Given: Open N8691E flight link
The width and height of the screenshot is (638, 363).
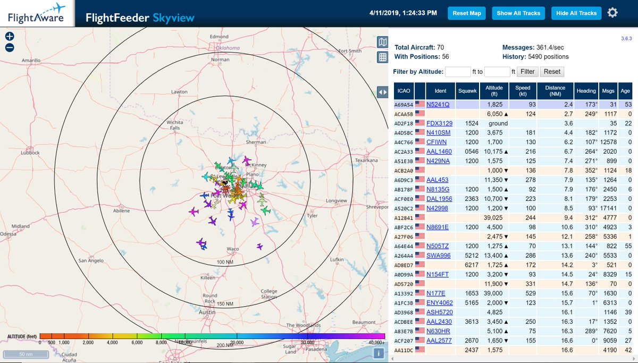Looking at the screenshot, I should click(438, 227).
